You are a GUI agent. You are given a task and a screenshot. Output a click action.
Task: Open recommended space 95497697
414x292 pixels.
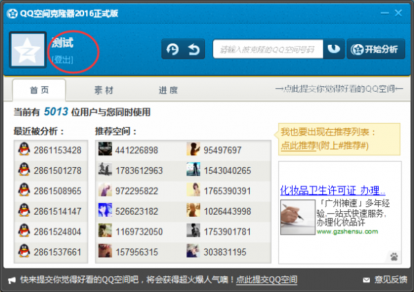(222, 150)
